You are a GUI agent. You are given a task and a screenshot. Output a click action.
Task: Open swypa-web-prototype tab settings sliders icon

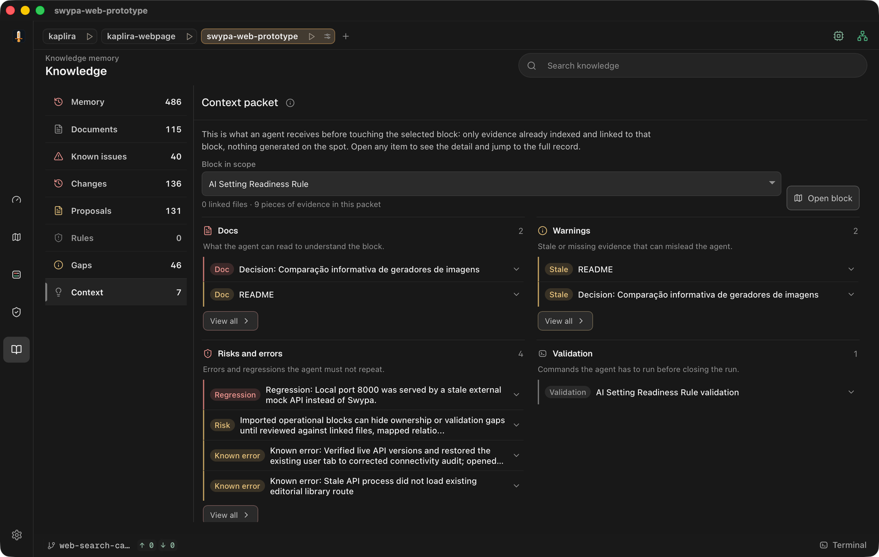pyautogui.click(x=327, y=36)
